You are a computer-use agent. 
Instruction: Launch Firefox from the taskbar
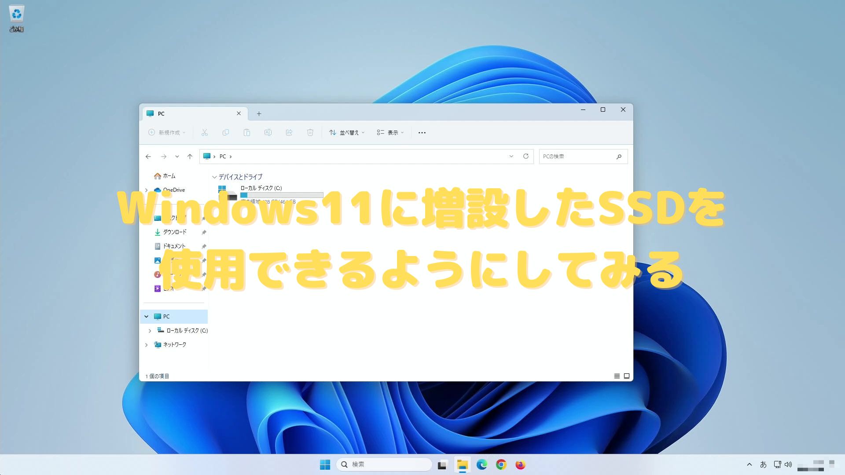click(520, 464)
